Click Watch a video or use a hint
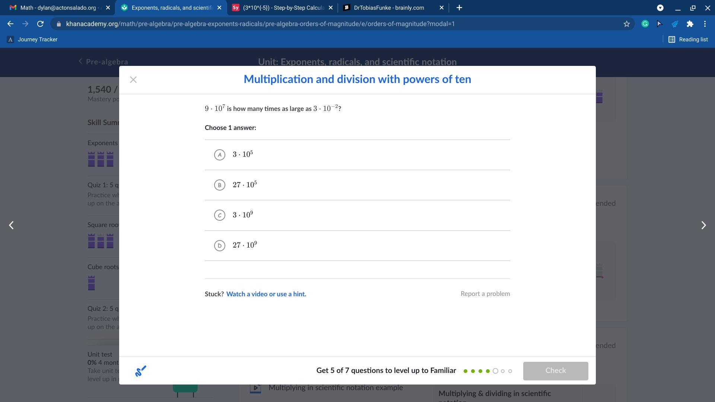This screenshot has width=715, height=402. (266, 294)
